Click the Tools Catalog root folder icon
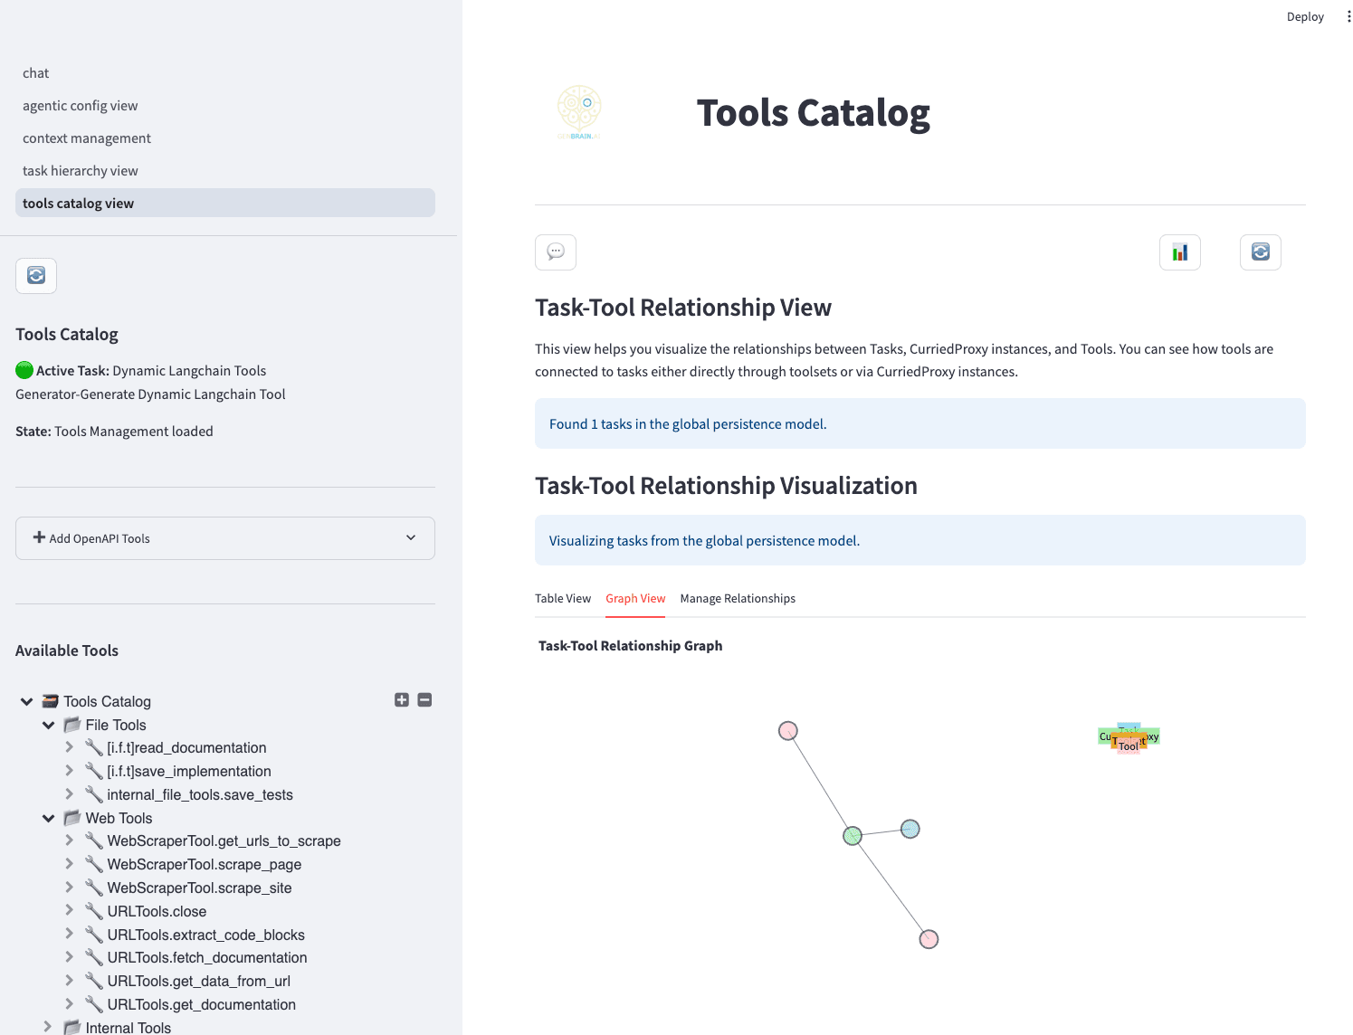1353x1035 pixels. [x=51, y=701]
